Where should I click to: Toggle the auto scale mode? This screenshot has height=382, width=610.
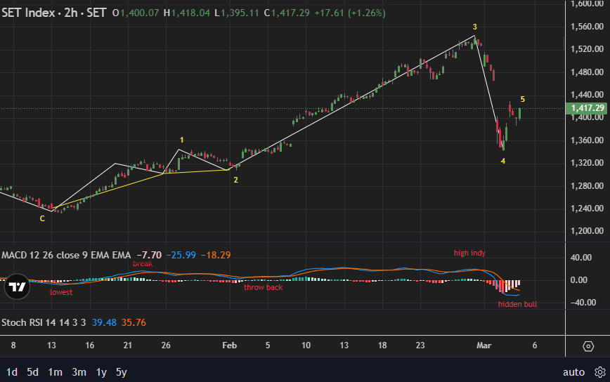click(x=574, y=372)
